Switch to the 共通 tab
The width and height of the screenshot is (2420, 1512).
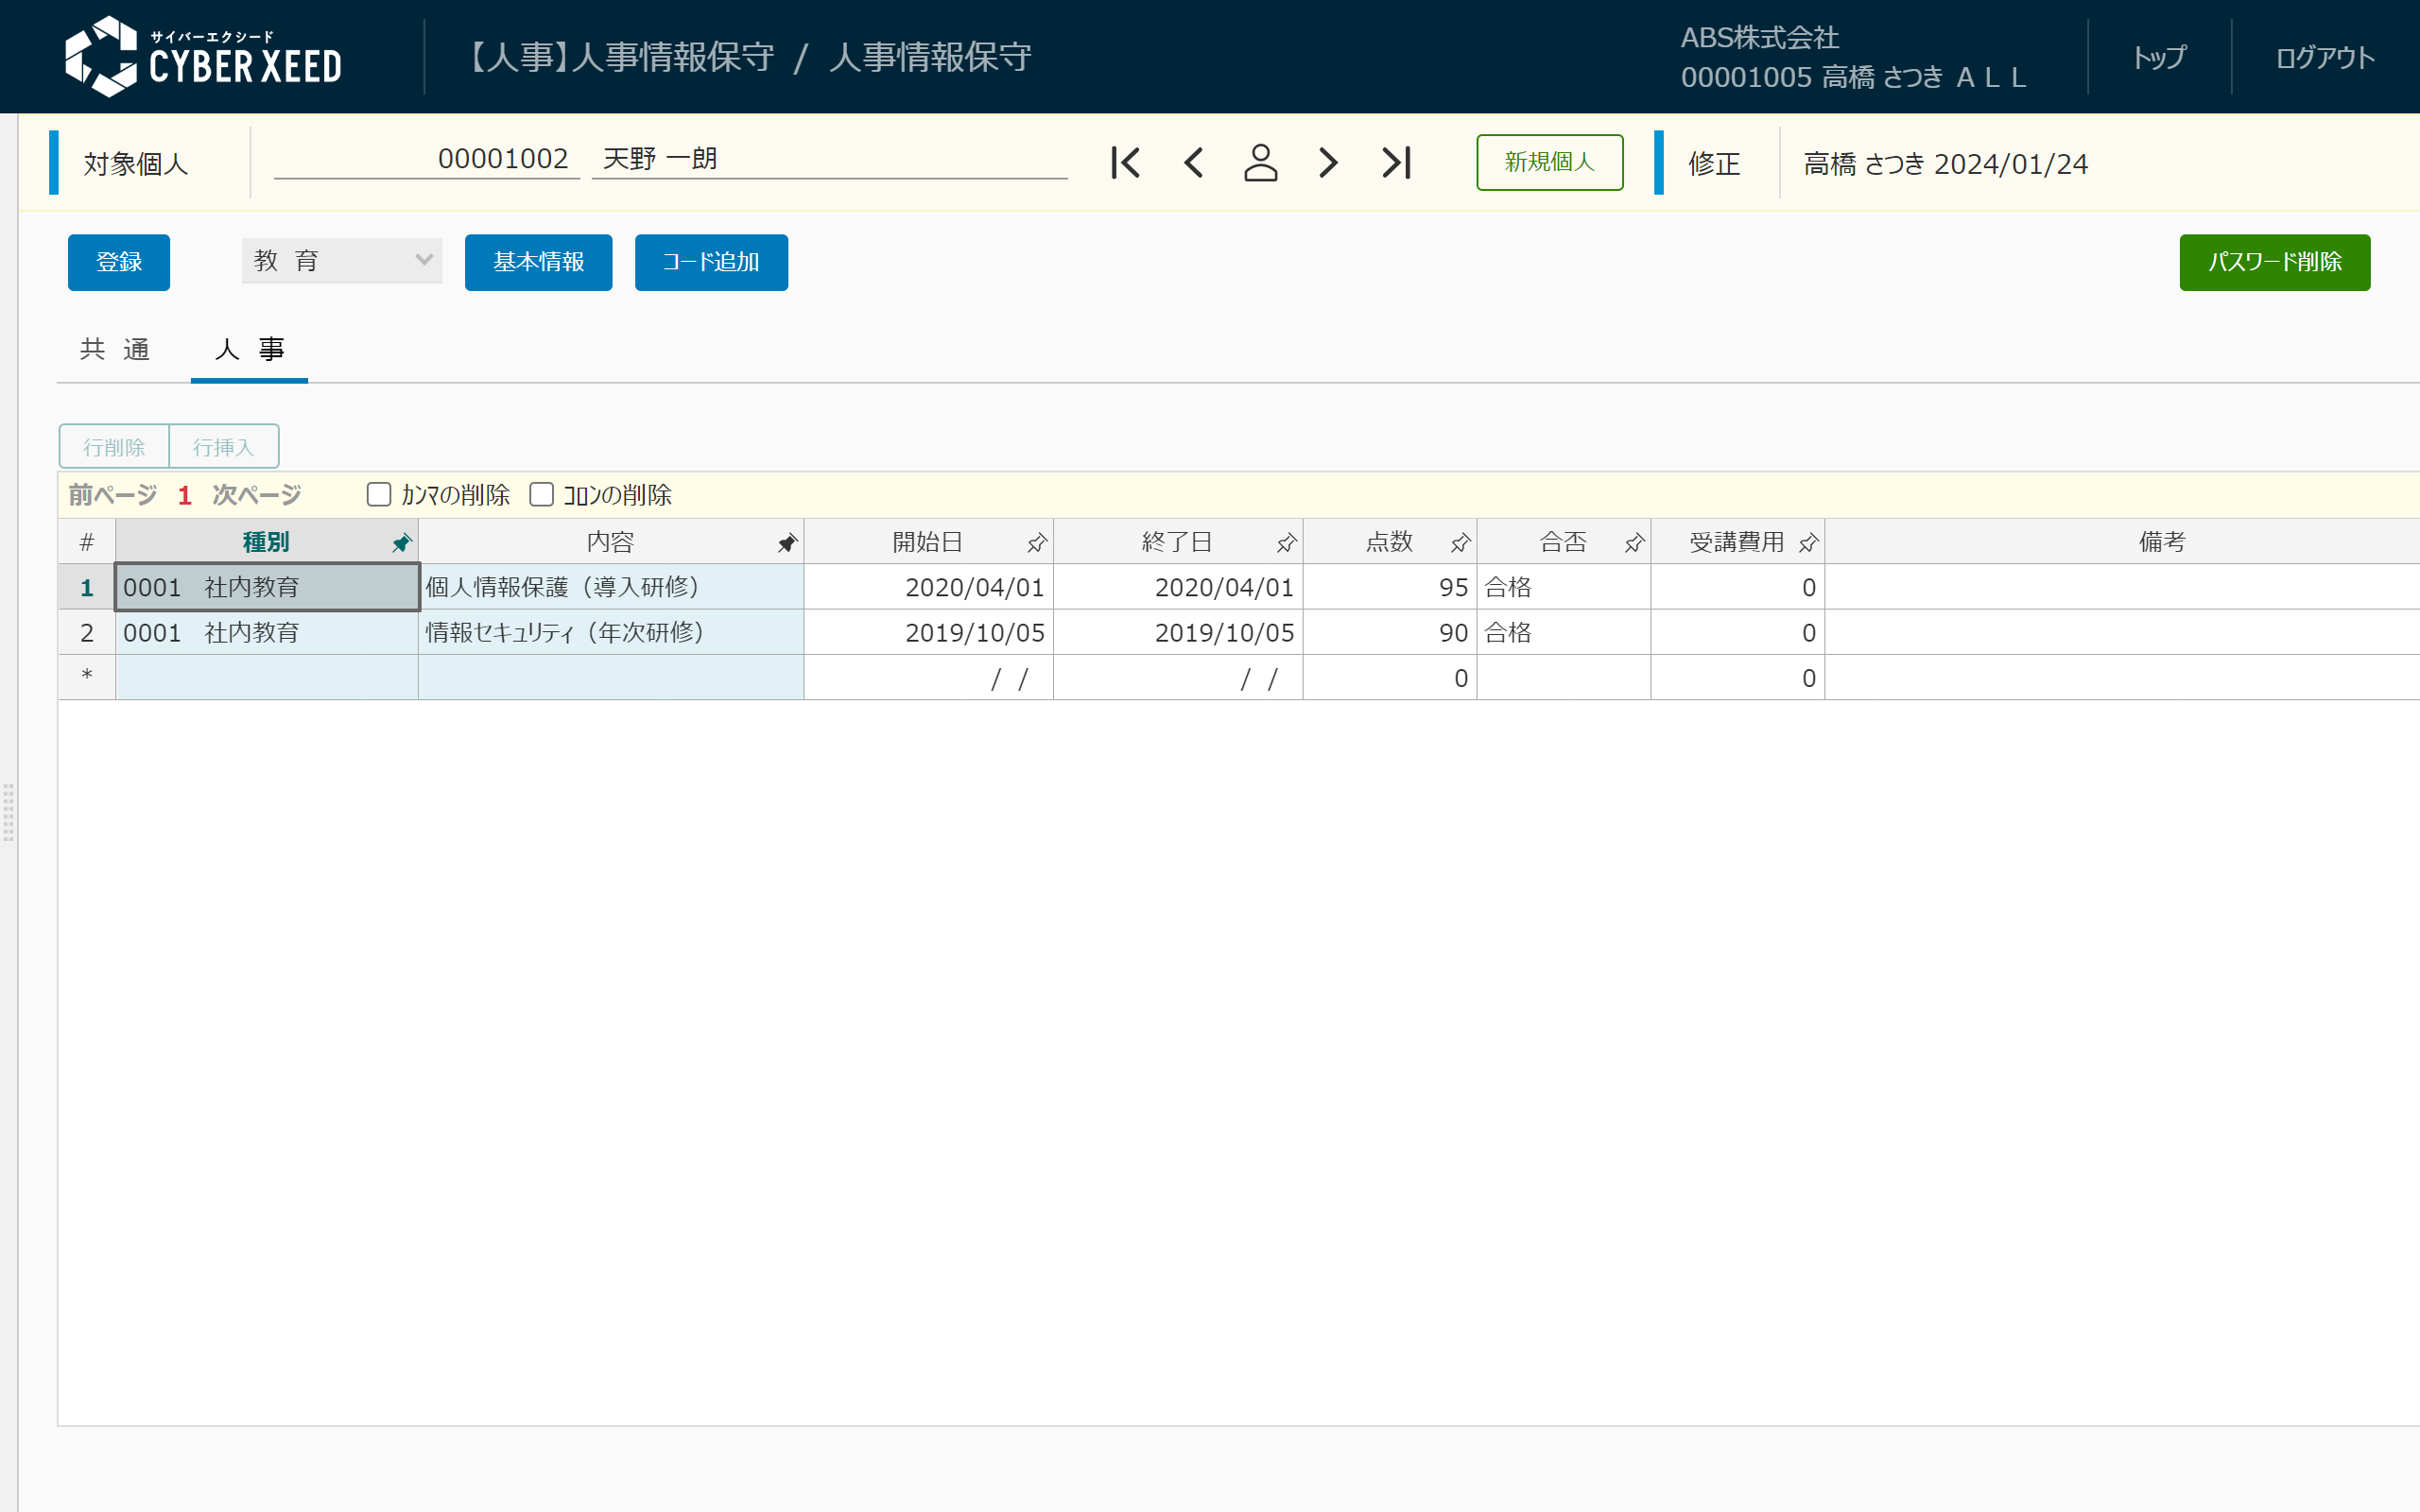pos(115,349)
